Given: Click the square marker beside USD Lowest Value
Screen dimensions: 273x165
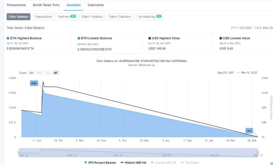Looking at the screenshot, I should 221,38.
